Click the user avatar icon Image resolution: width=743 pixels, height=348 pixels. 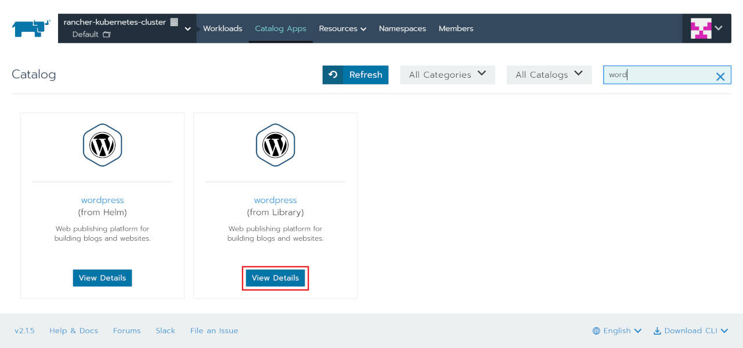(701, 28)
